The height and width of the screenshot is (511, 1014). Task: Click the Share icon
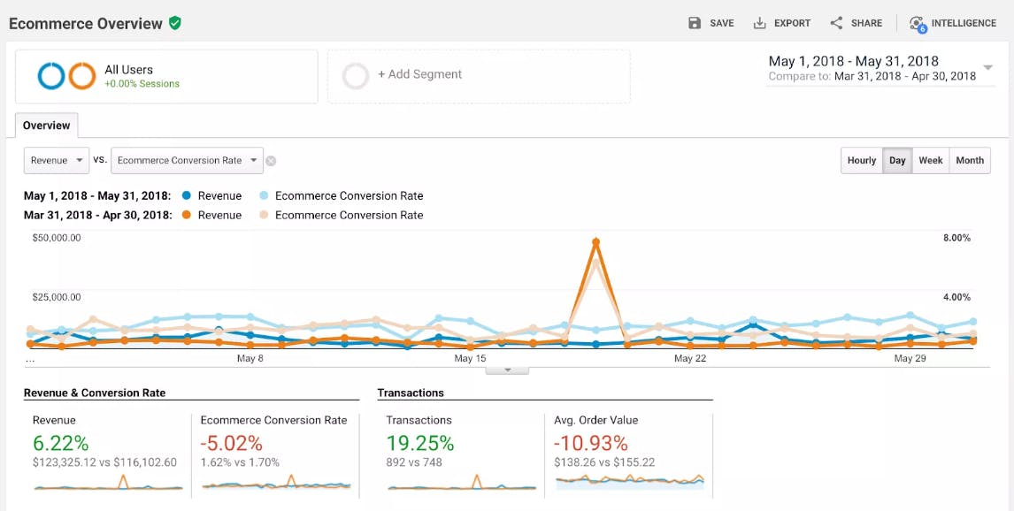pos(836,23)
